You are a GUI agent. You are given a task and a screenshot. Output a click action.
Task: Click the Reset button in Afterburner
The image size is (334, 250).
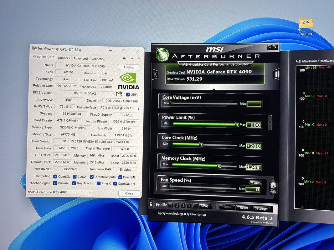coord(244,208)
